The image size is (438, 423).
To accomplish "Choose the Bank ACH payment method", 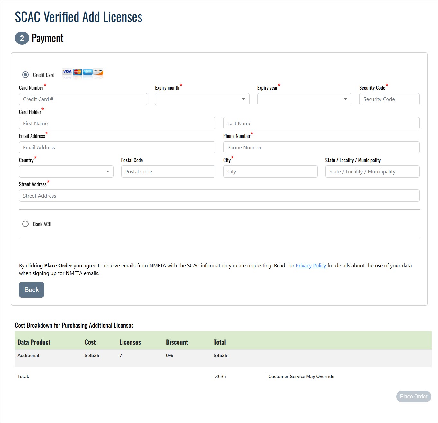I will click(x=25, y=224).
